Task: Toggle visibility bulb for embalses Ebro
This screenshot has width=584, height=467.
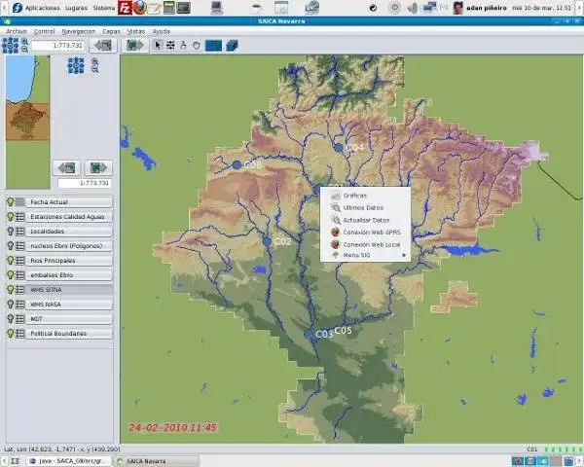Action: 11,274
